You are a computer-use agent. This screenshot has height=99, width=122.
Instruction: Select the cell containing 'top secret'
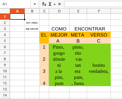pos(32,29)
